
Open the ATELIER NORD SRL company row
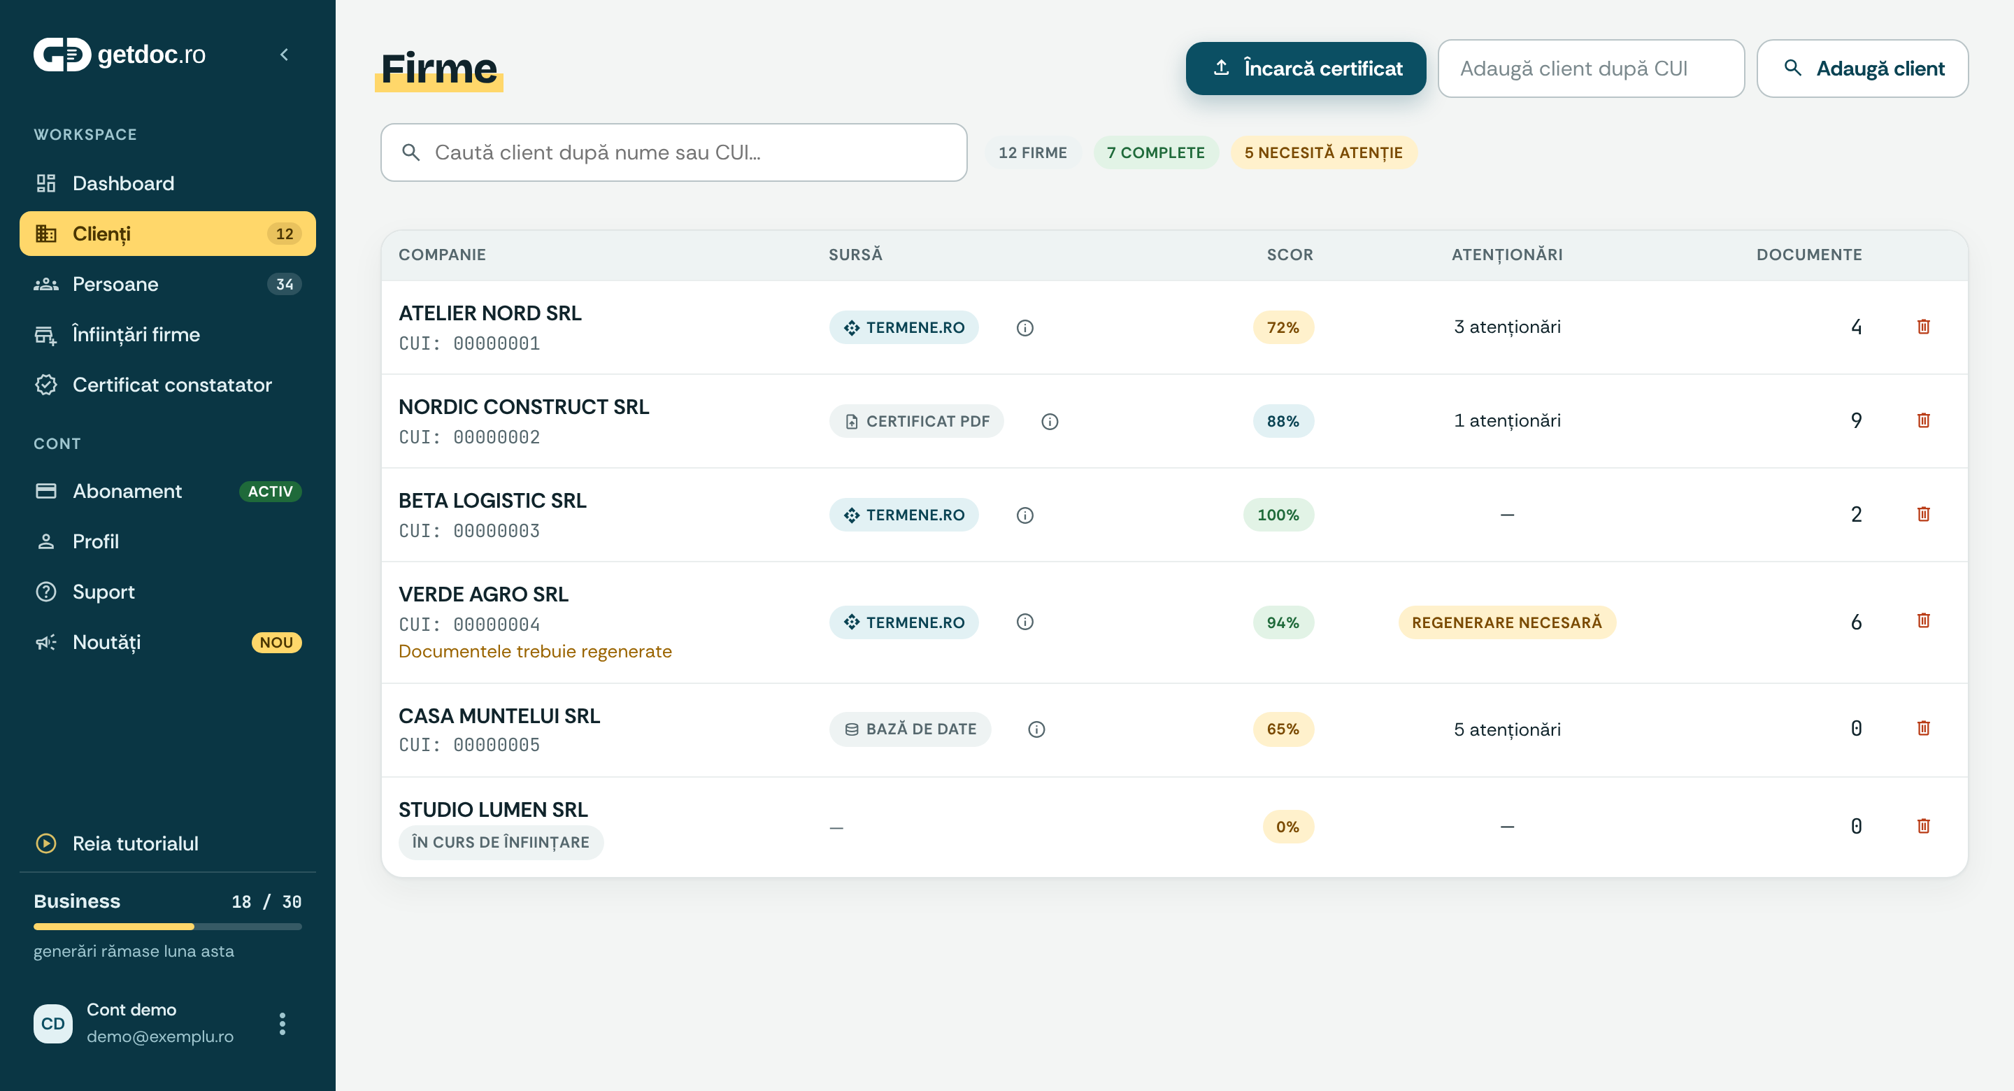[1174, 328]
